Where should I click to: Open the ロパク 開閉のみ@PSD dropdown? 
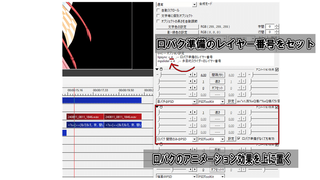[x=176, y=139]
